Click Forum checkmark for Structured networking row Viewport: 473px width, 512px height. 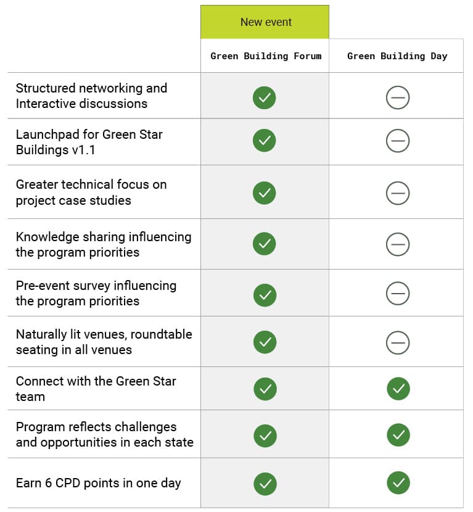tap(264, 97)
